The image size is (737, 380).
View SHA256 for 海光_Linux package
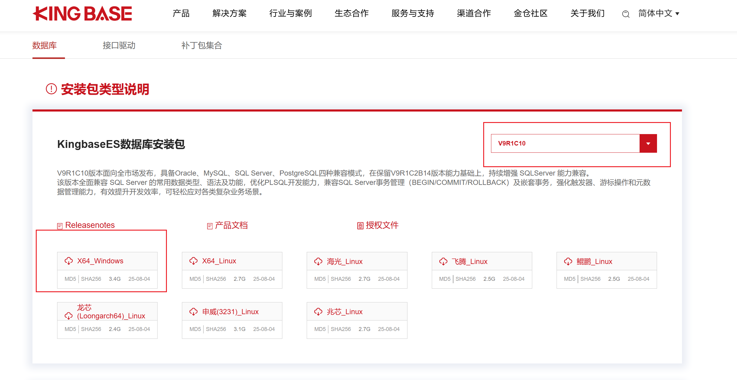click(341, 279)
